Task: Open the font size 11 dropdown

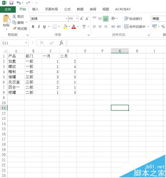Action: 77,19
